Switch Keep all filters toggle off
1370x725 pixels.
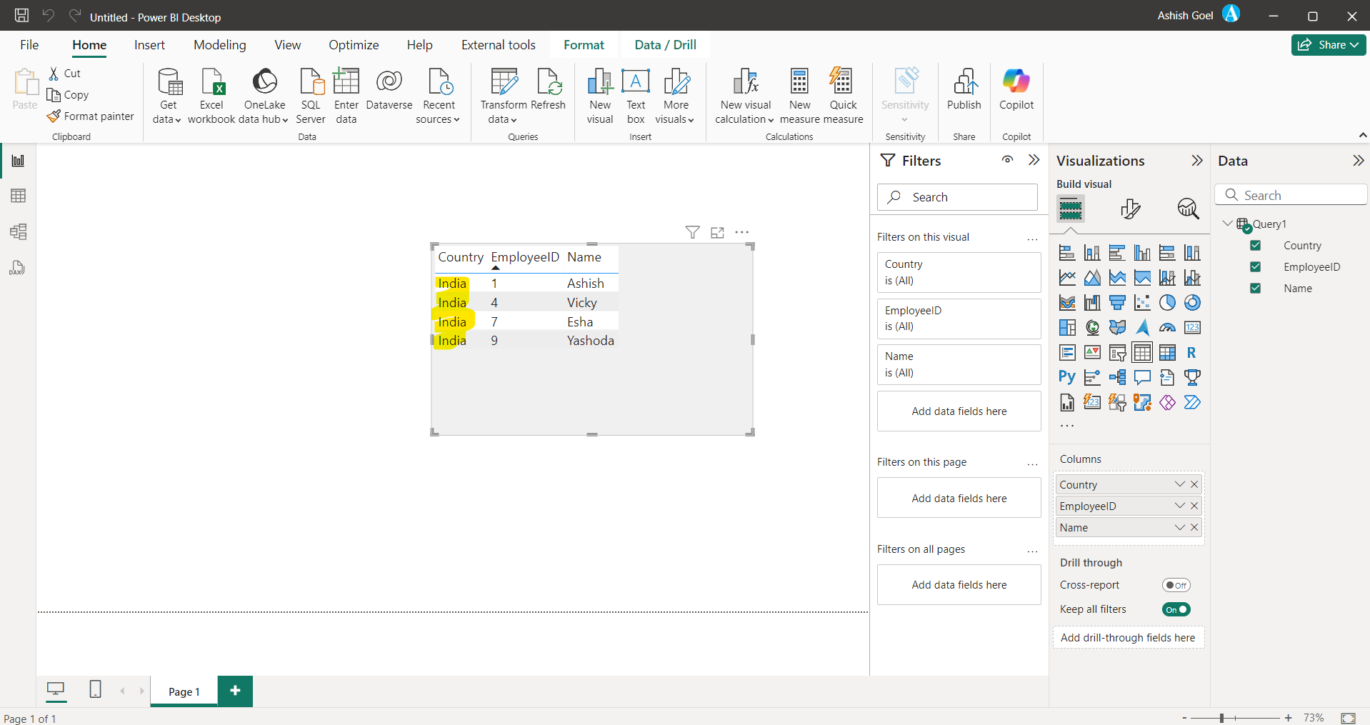coord(1176,609)
